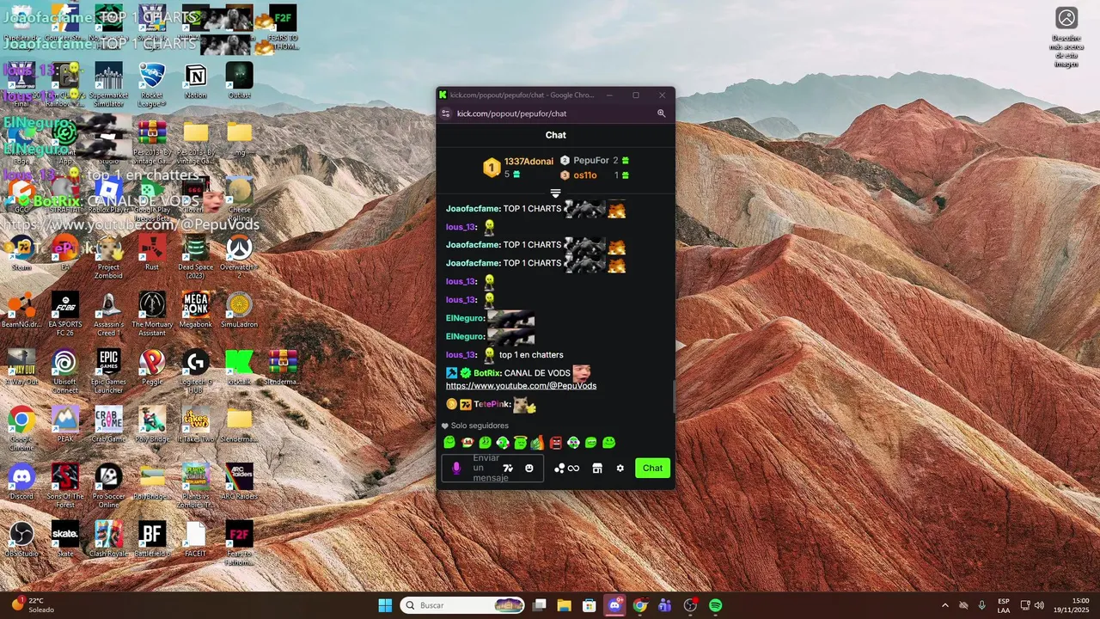1100x619 pixels.
Task: Click the Kick chat settings gear icon
Action: 620,469
